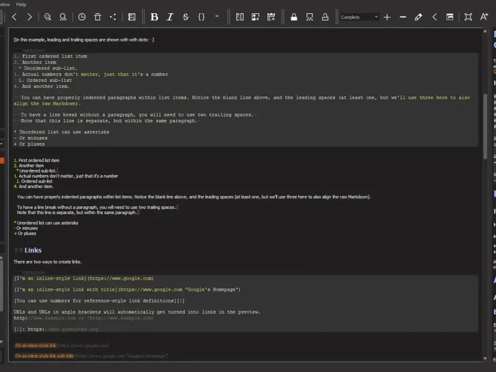Insert the current date and time
The image size is (496, 372).
271,17
